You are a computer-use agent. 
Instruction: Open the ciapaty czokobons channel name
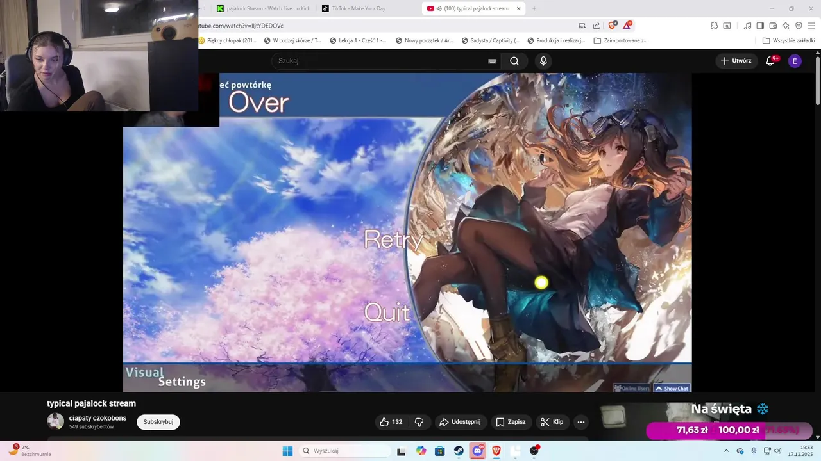tap(97, 418)
